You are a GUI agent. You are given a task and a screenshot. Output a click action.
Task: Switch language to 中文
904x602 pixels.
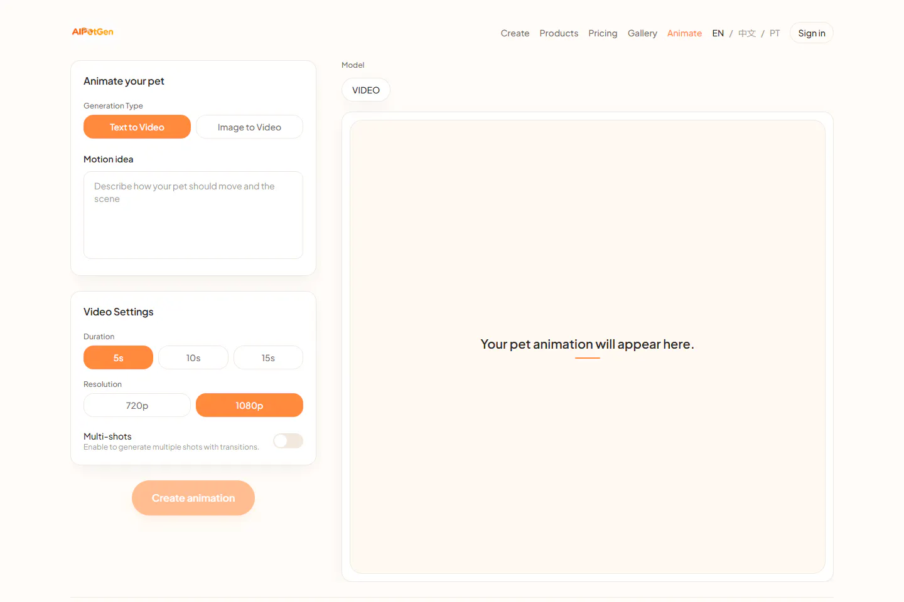coord(747,33)
